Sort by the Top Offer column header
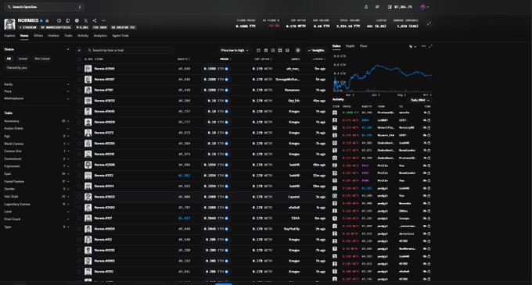 pyautogui.click(x=263, y=59)
